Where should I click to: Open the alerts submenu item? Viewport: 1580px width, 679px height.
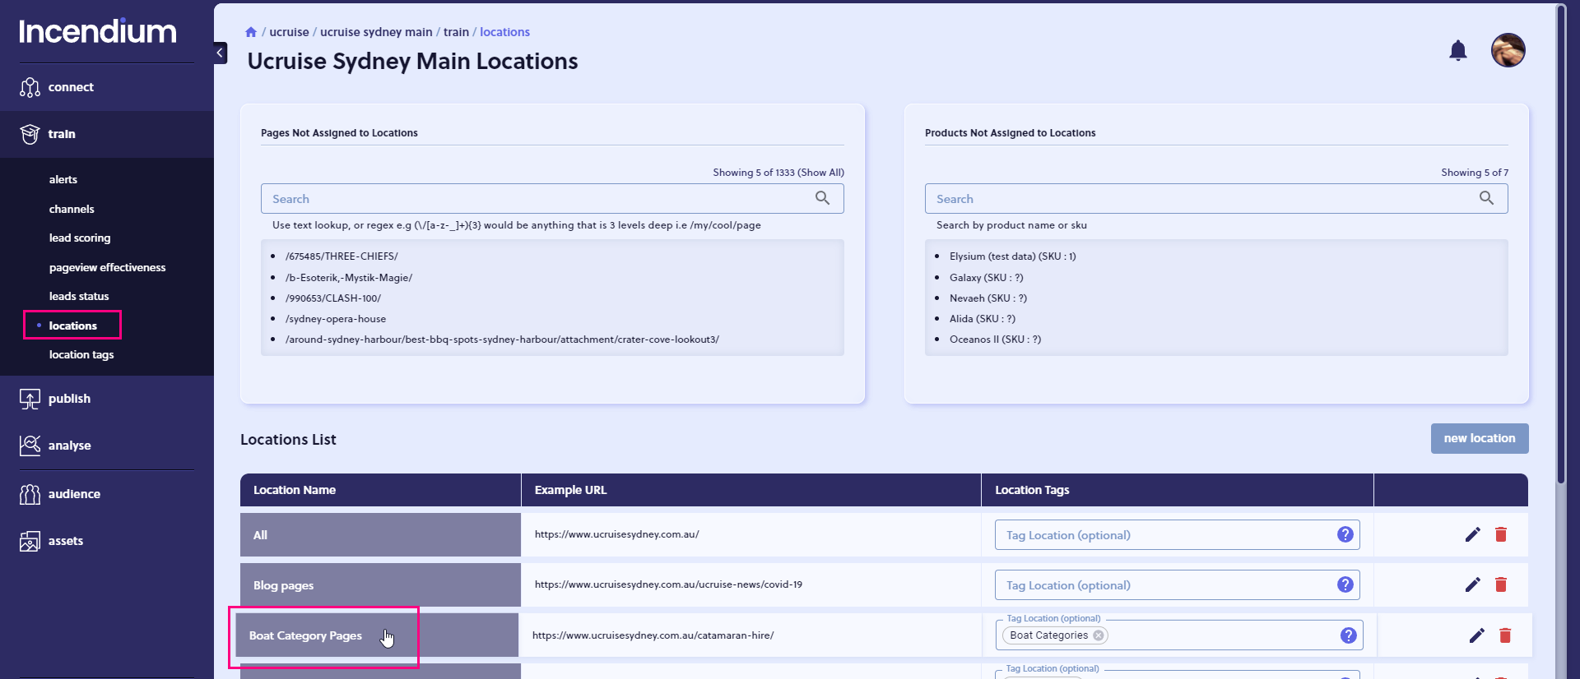[63, 180]
